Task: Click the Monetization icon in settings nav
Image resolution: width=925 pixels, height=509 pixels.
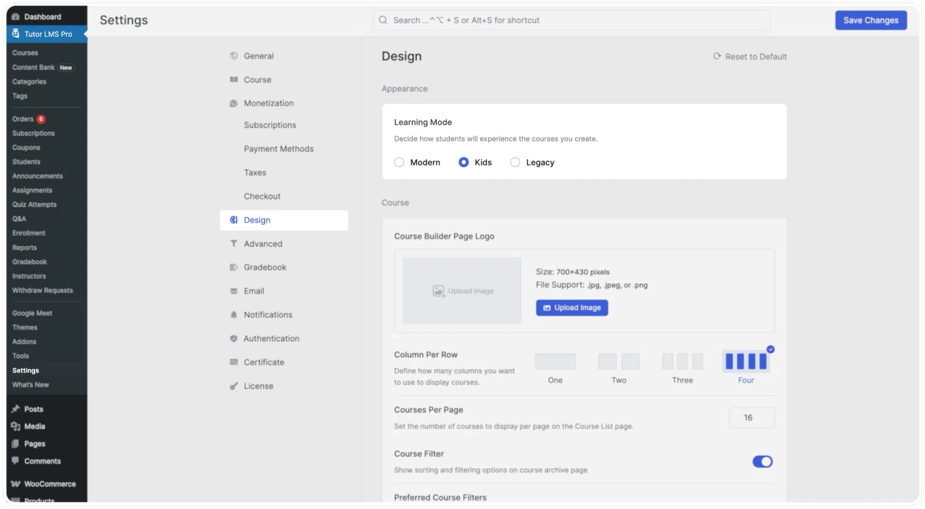Action: coord(234,103)
